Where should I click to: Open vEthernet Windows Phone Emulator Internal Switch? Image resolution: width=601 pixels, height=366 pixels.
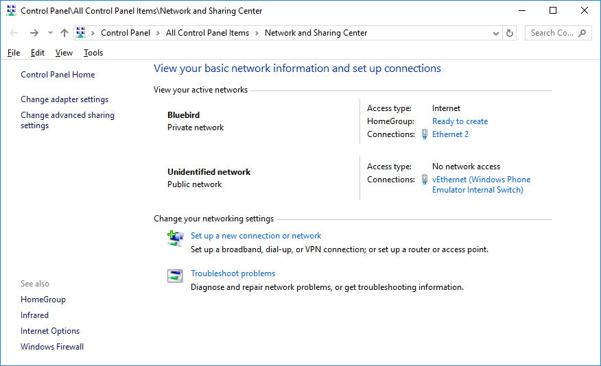coord(482,184)
